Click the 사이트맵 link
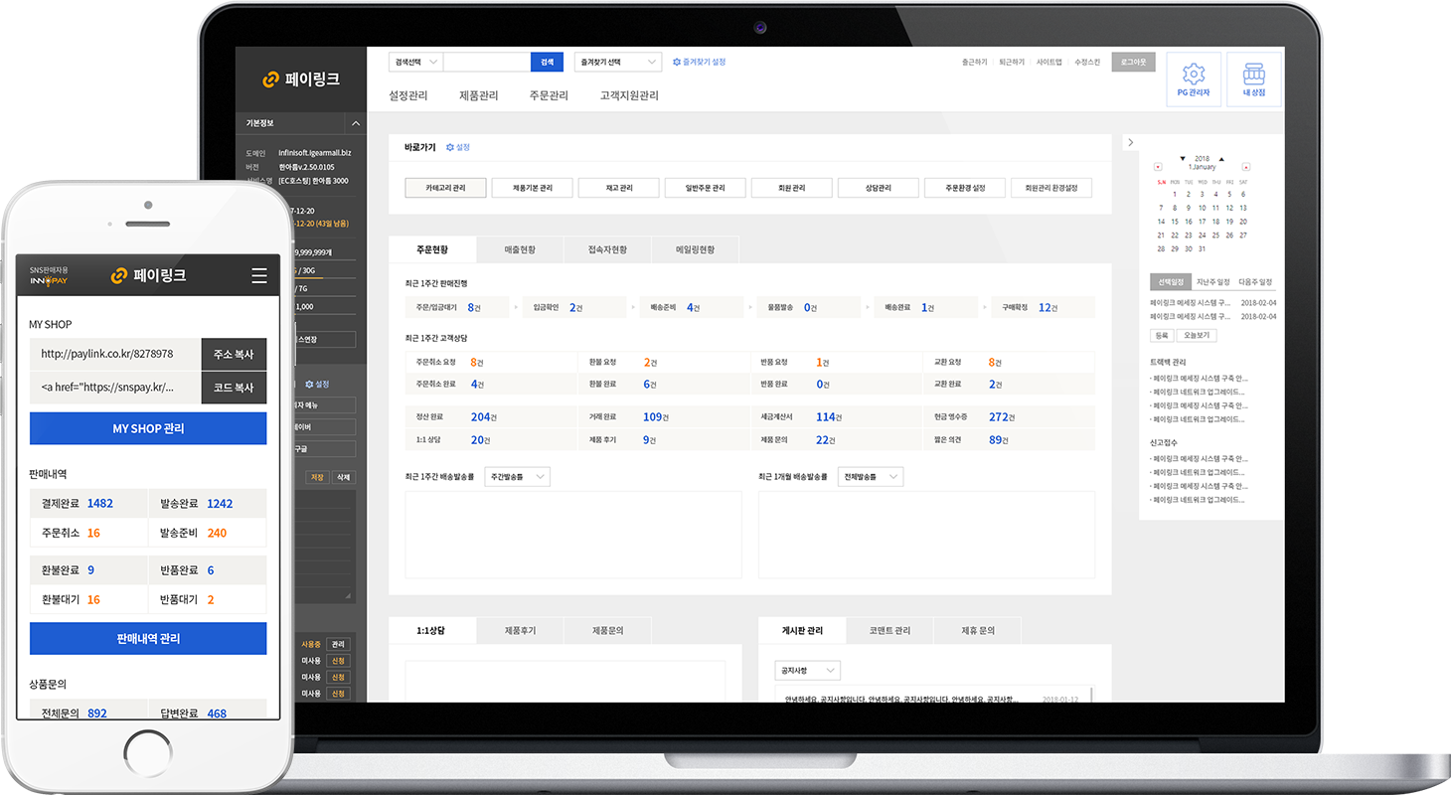The image size is (1451, 795). pyautogui.click(x=1049, y=62)
